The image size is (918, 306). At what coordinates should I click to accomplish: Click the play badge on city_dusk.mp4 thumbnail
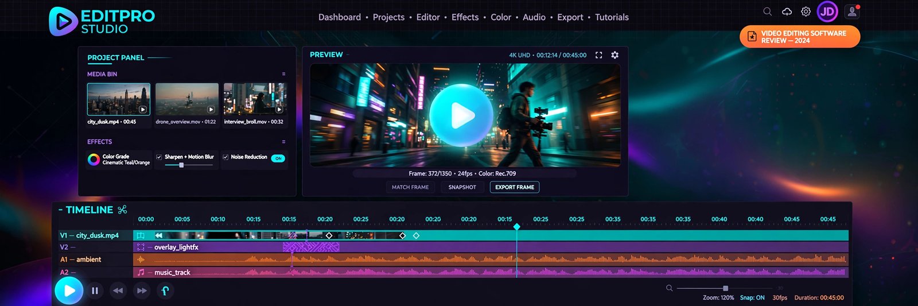(143, 110)
